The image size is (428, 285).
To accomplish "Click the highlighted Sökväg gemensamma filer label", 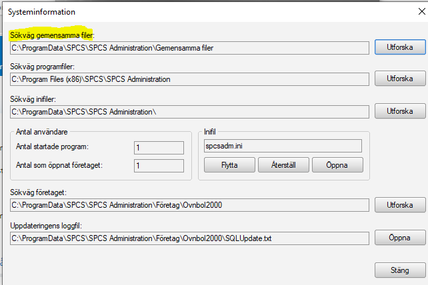I will 53,35.
